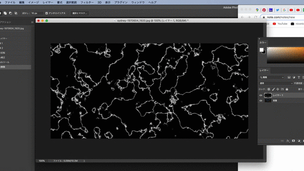Viewport: 304px width, 171px height.
Task: Open the blend mode 通常 dropdown
Action: (x=276, y=83)
